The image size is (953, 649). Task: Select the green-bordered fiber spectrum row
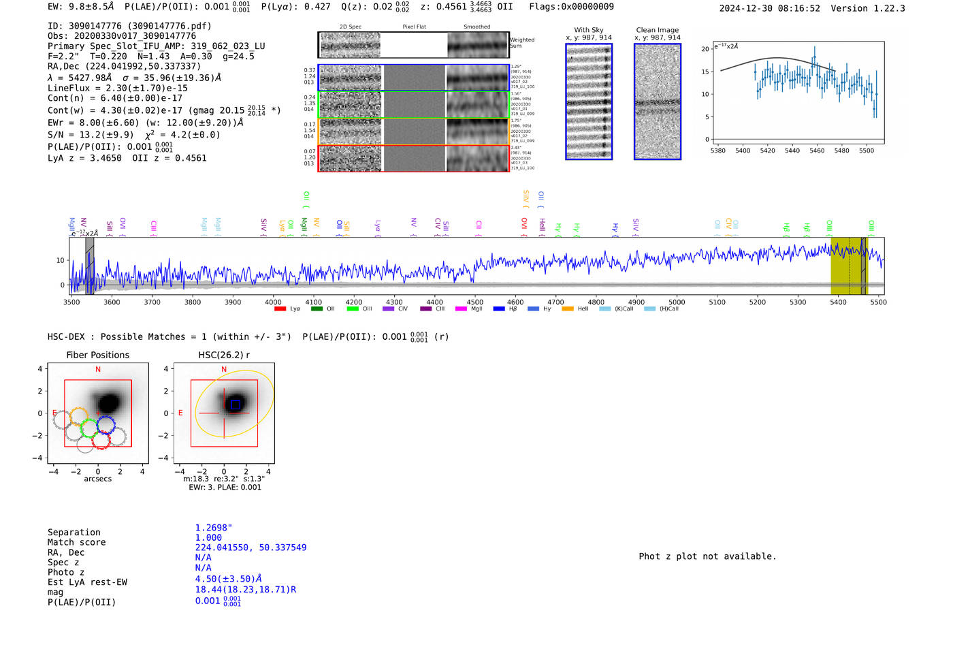tap(413, 105)
